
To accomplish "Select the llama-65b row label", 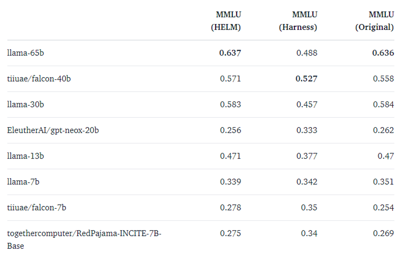I will click(x=25, y=53).
